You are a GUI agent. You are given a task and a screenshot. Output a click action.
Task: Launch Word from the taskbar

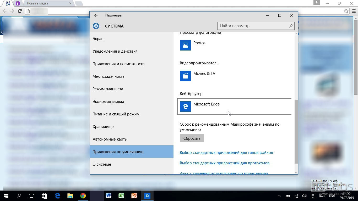click(x=109, y=196)
